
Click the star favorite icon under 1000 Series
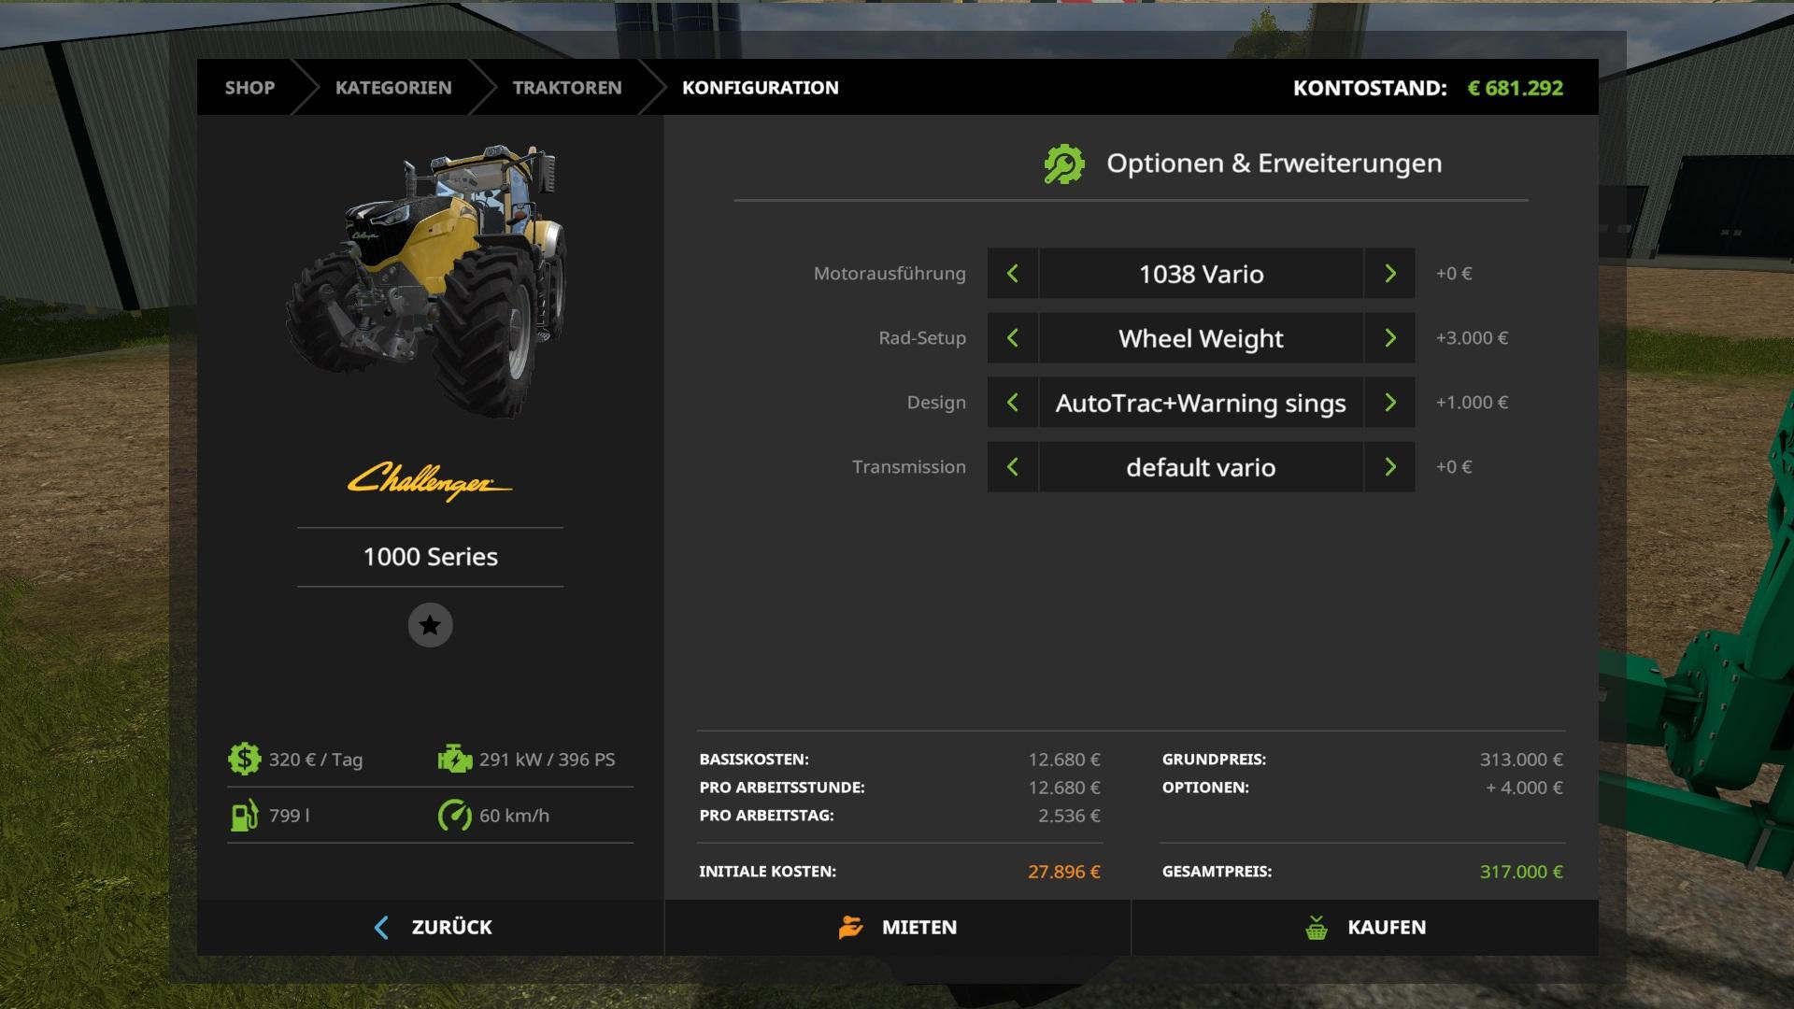430,625
